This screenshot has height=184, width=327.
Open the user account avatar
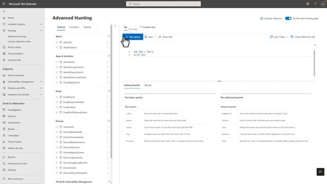coord(323,4)
